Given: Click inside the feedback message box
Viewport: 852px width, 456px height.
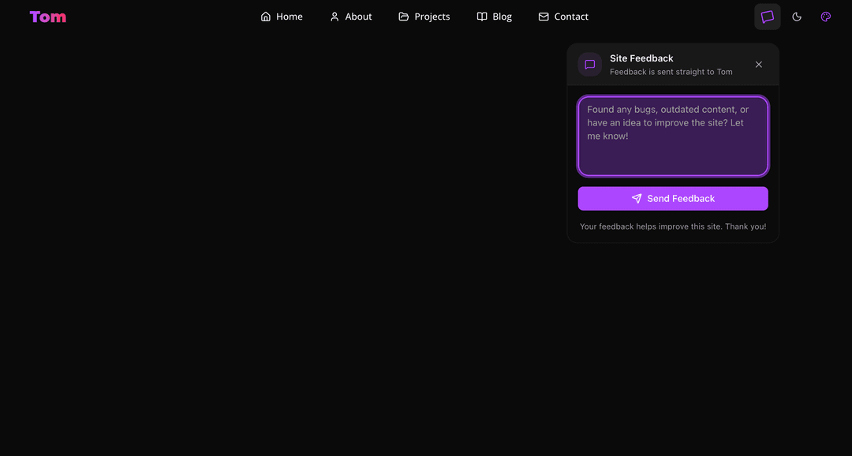Looking at the screenshot, I should tap(672, 136).
